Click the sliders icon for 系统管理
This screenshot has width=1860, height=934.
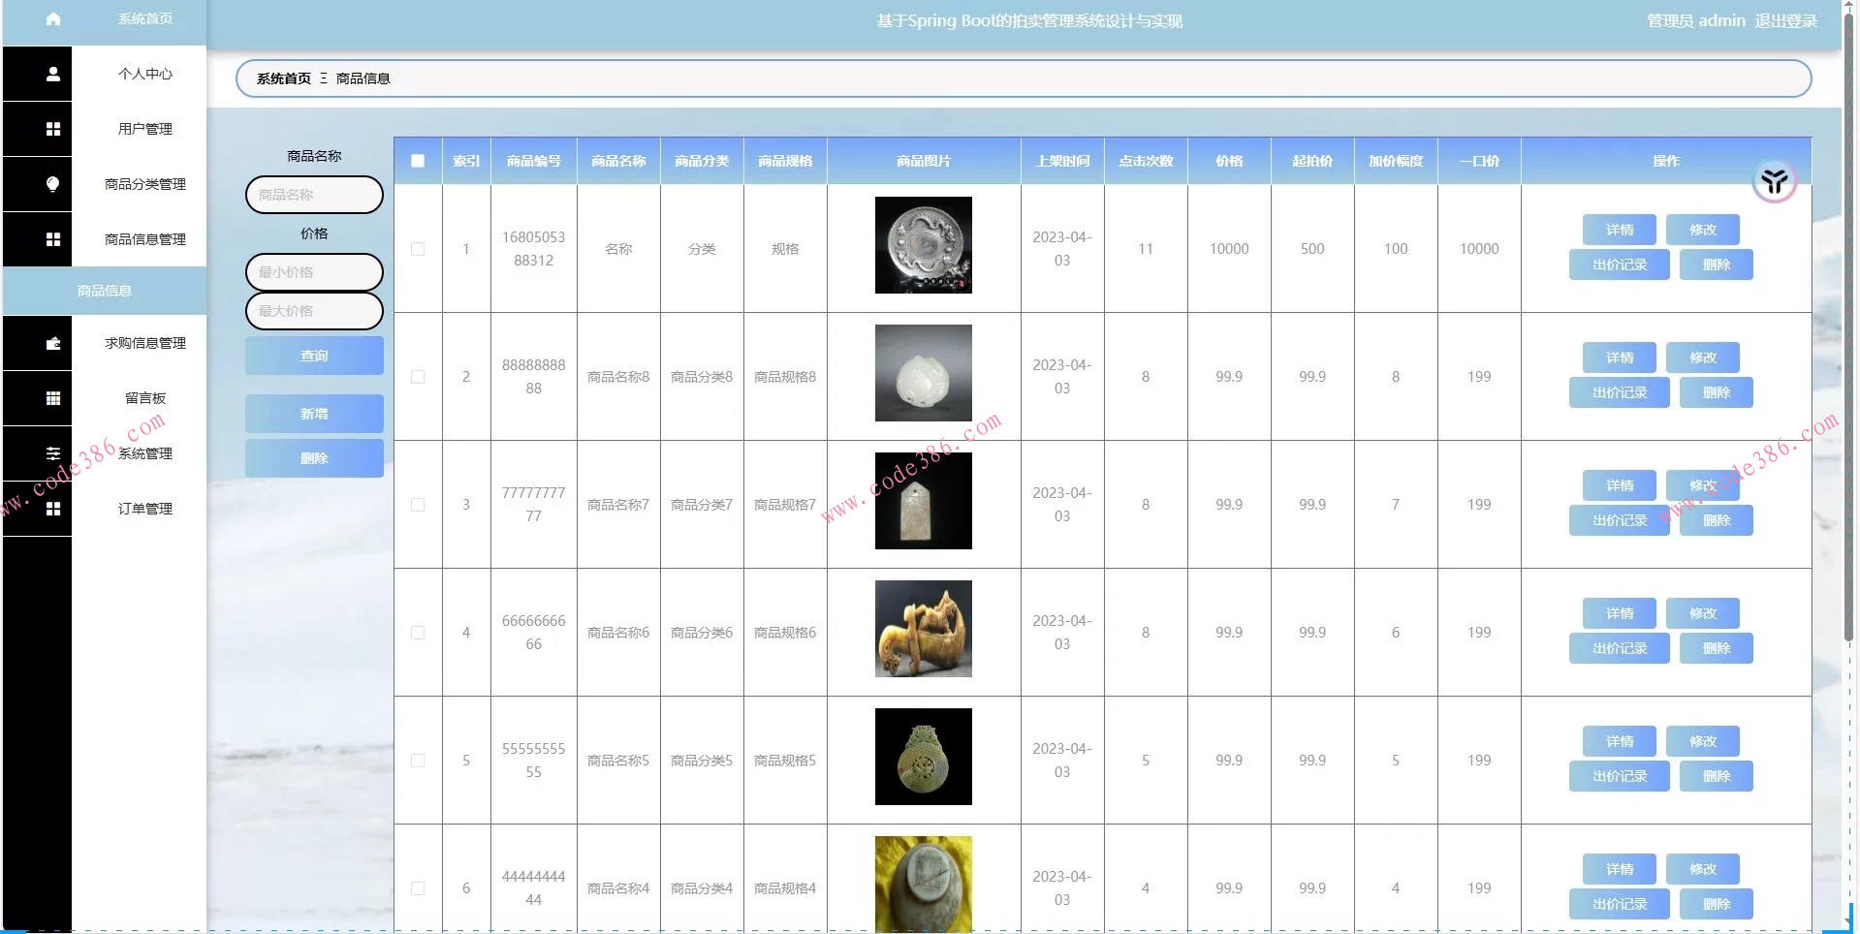(53, 453)
